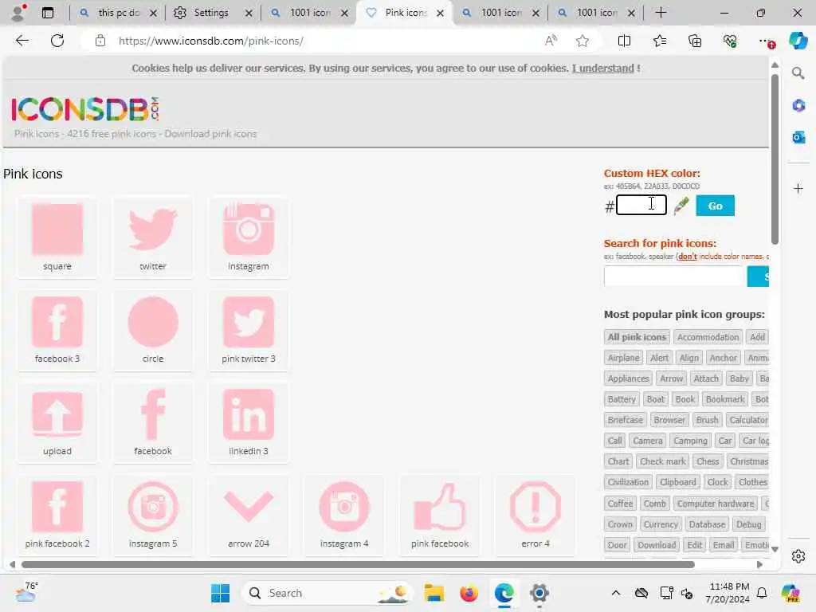Viewport: 816px width, 612px height.
Task: Open the pink facebook thumbs-up icon
Action: (x=440, y=506)
